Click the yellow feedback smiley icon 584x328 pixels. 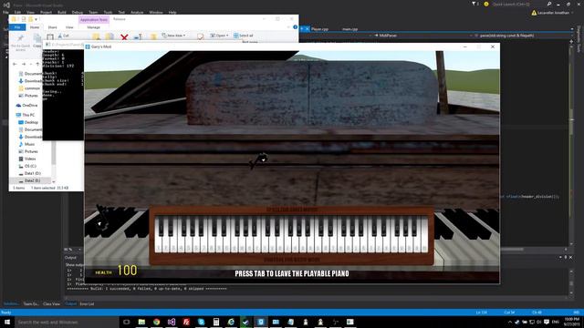coord(486,4)
